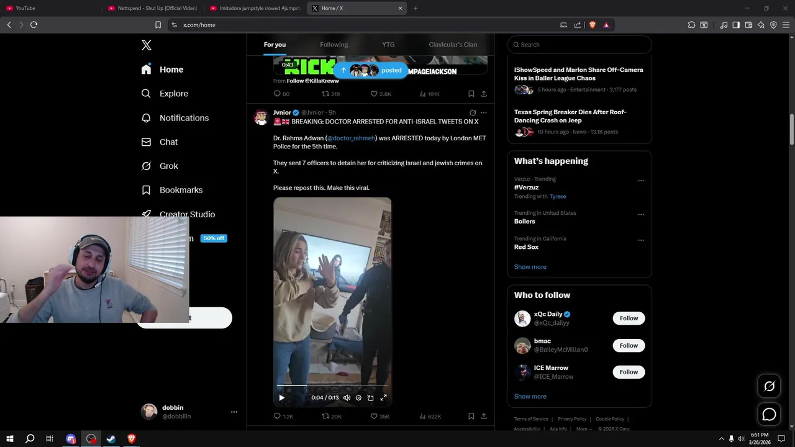Follow xQc Daily

tap(629, 318)
